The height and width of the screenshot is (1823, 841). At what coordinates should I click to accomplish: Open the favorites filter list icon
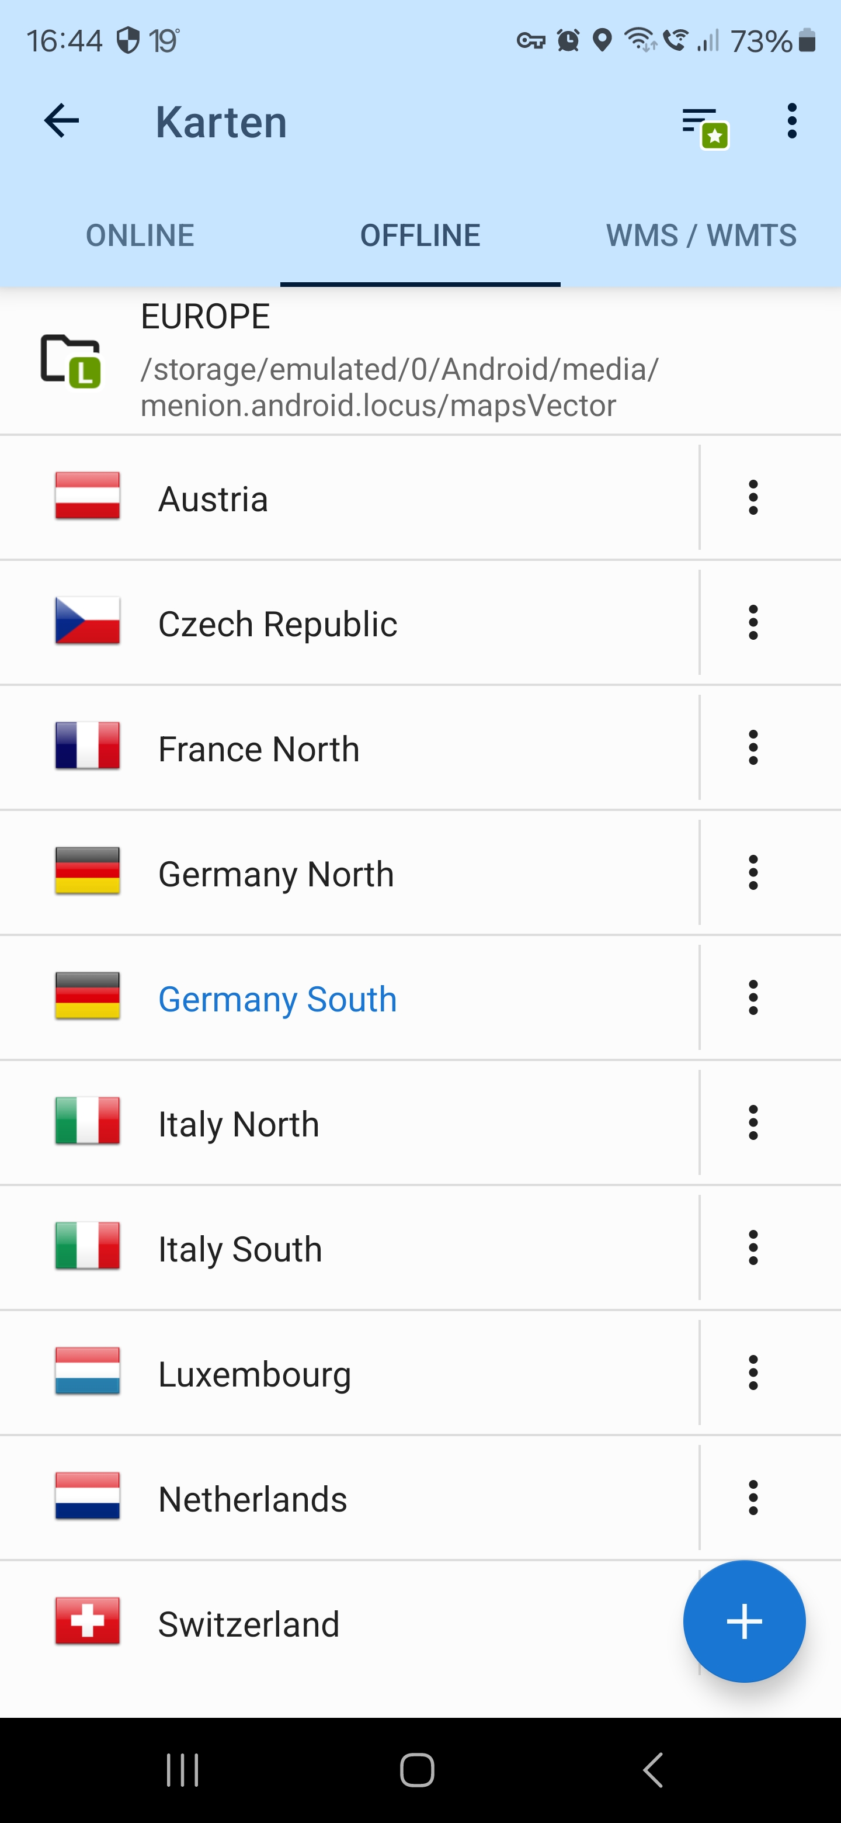[x=704, y=126]
